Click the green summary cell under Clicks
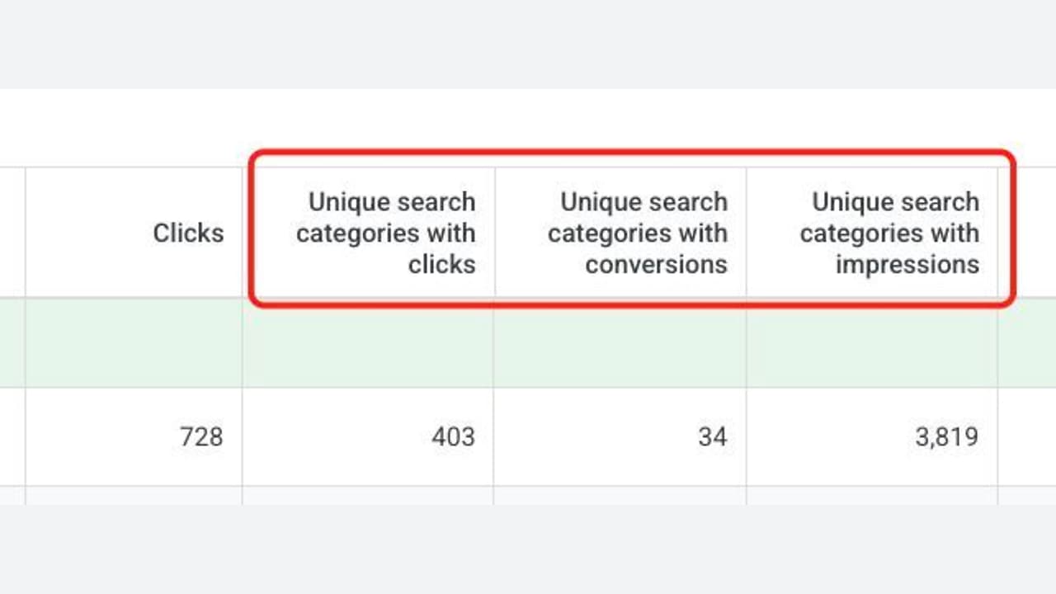The image size is (1056, 594). click(134, 342)
